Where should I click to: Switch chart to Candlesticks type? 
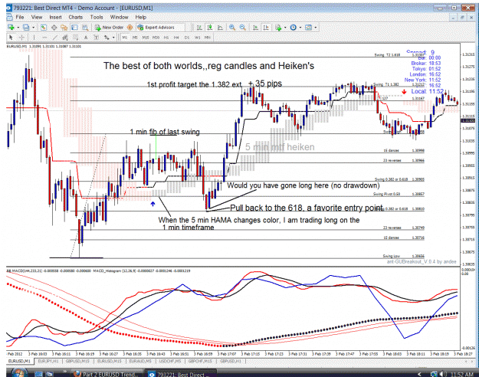pos(210,28)
